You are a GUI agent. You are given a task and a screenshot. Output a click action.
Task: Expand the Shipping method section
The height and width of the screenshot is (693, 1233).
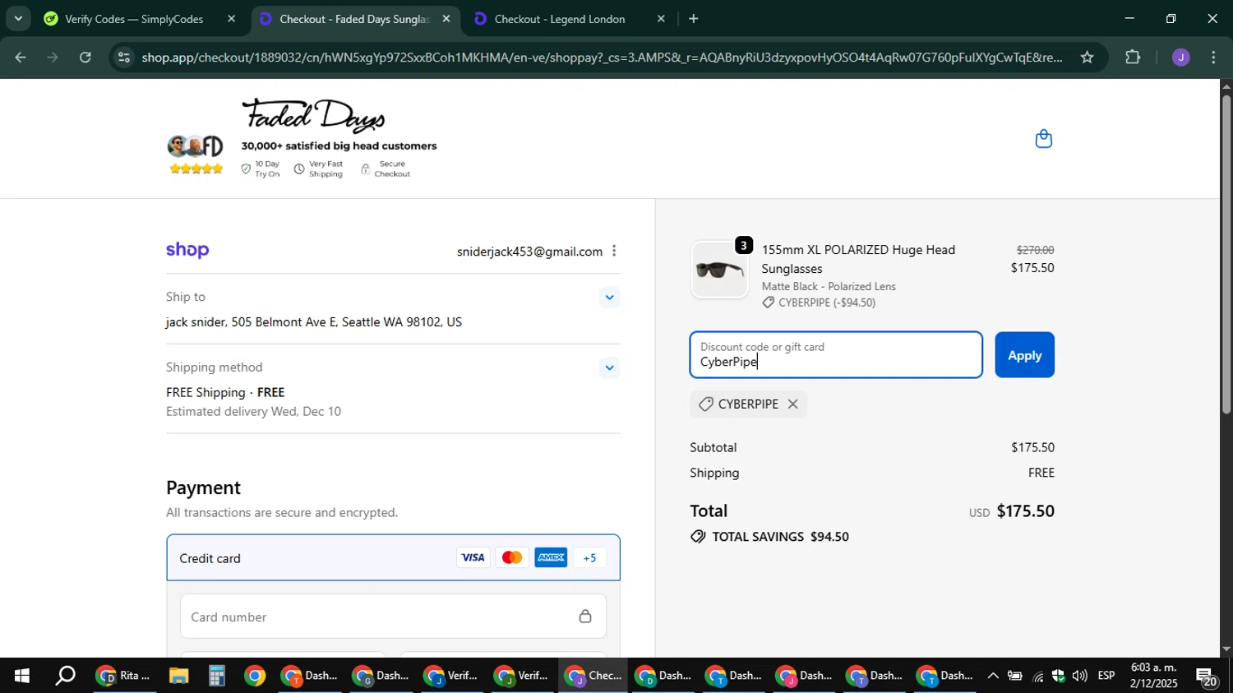click(x=609, y=368)
